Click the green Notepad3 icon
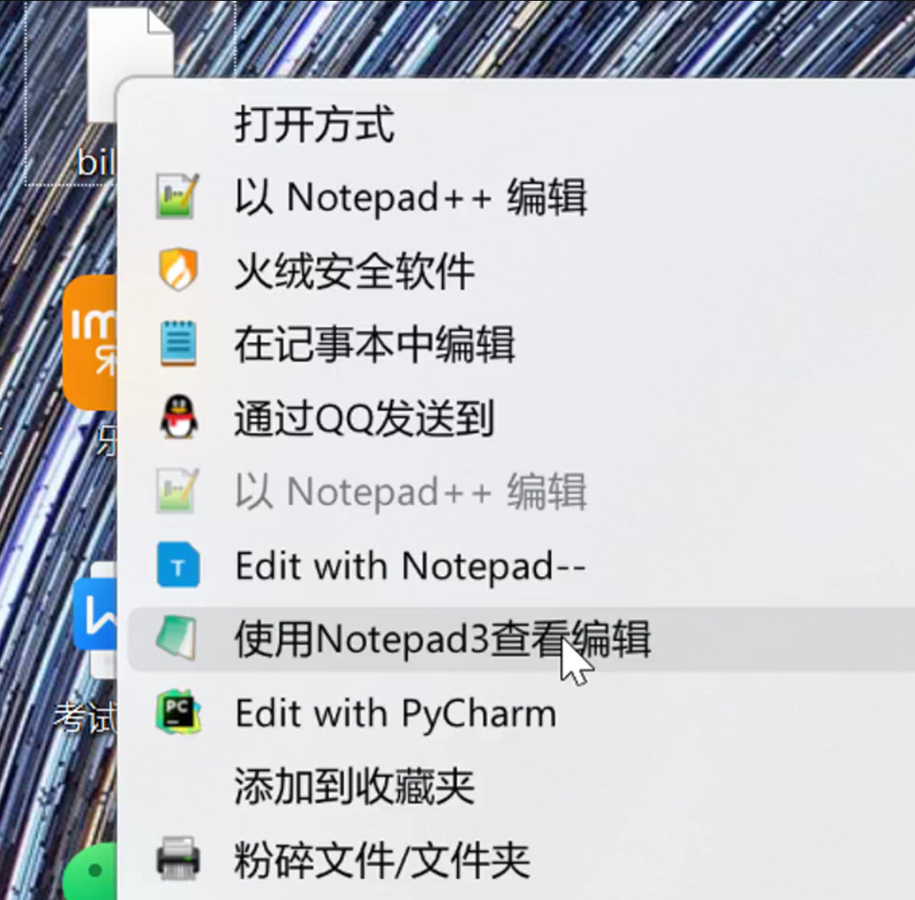Image resolution: width=915 pixels, height=900 pixels. click(x=177, y=638)
